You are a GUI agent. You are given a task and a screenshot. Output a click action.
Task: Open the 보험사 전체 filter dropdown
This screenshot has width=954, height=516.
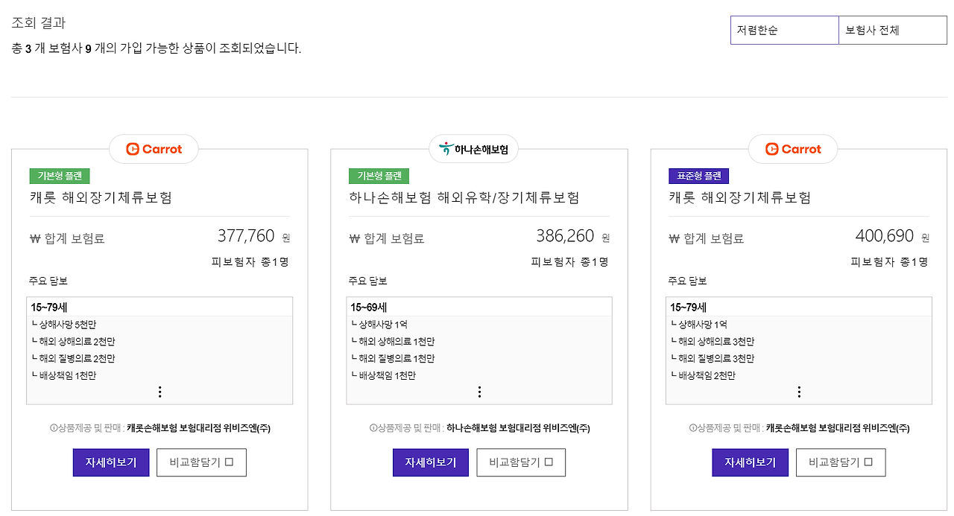pyautogui.click(x=892, y=30)
